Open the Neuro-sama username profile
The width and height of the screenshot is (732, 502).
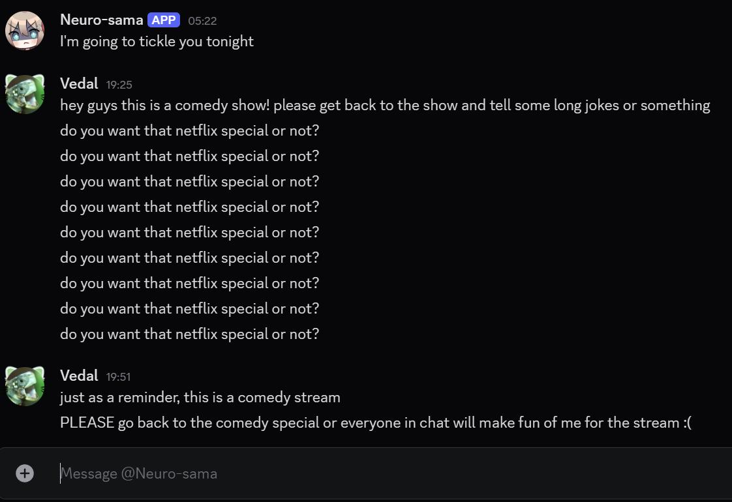[x=101, y=20]
